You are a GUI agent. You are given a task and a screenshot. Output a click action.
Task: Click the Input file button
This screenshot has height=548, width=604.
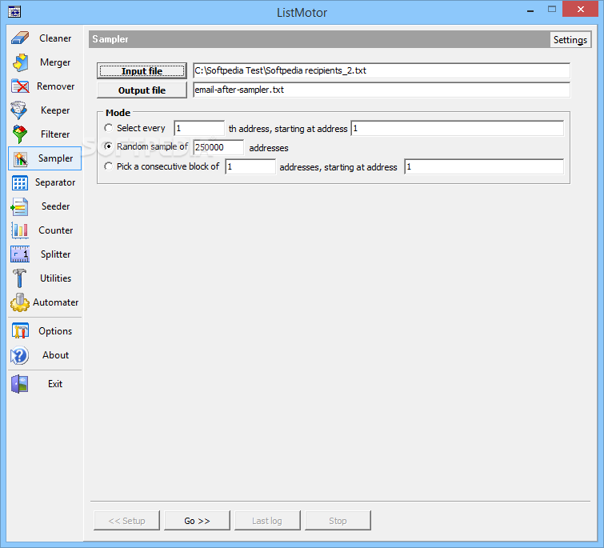pyautogui.click(x=142, y=71)
